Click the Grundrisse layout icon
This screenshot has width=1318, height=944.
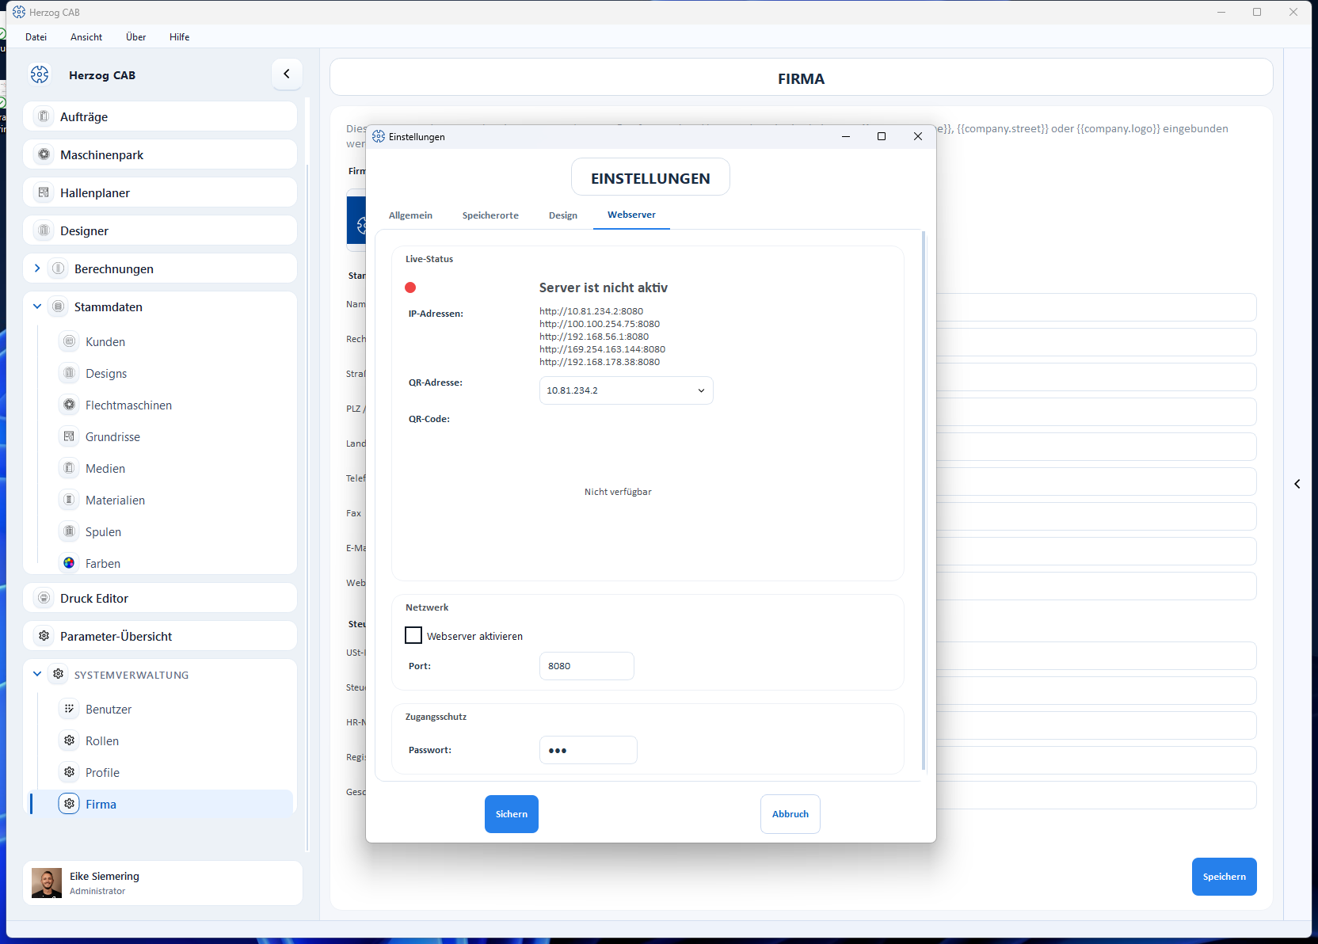point(70,436)
